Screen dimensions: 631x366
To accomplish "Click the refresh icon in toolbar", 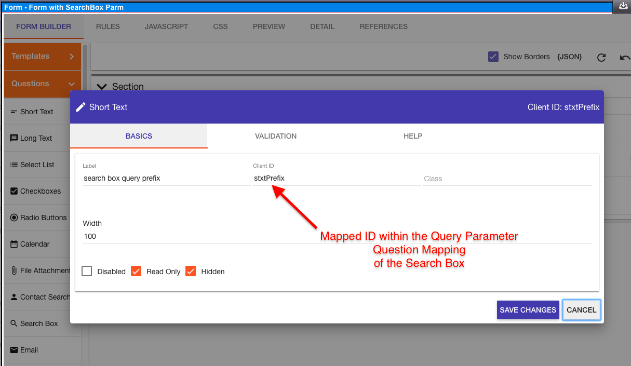I will (601, 57).
